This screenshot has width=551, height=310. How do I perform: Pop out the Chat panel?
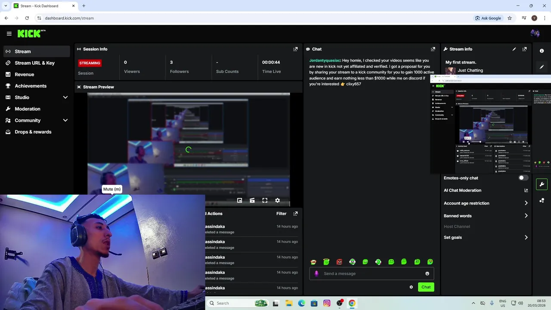pos(433,49)
